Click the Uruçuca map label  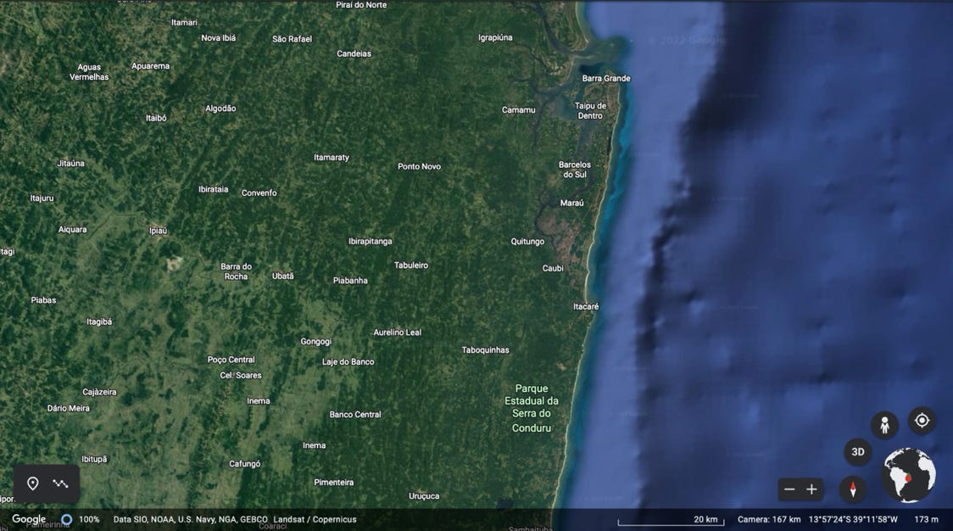pos(424,496)
